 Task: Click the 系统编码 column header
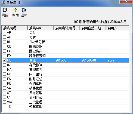tap(15, 28)
